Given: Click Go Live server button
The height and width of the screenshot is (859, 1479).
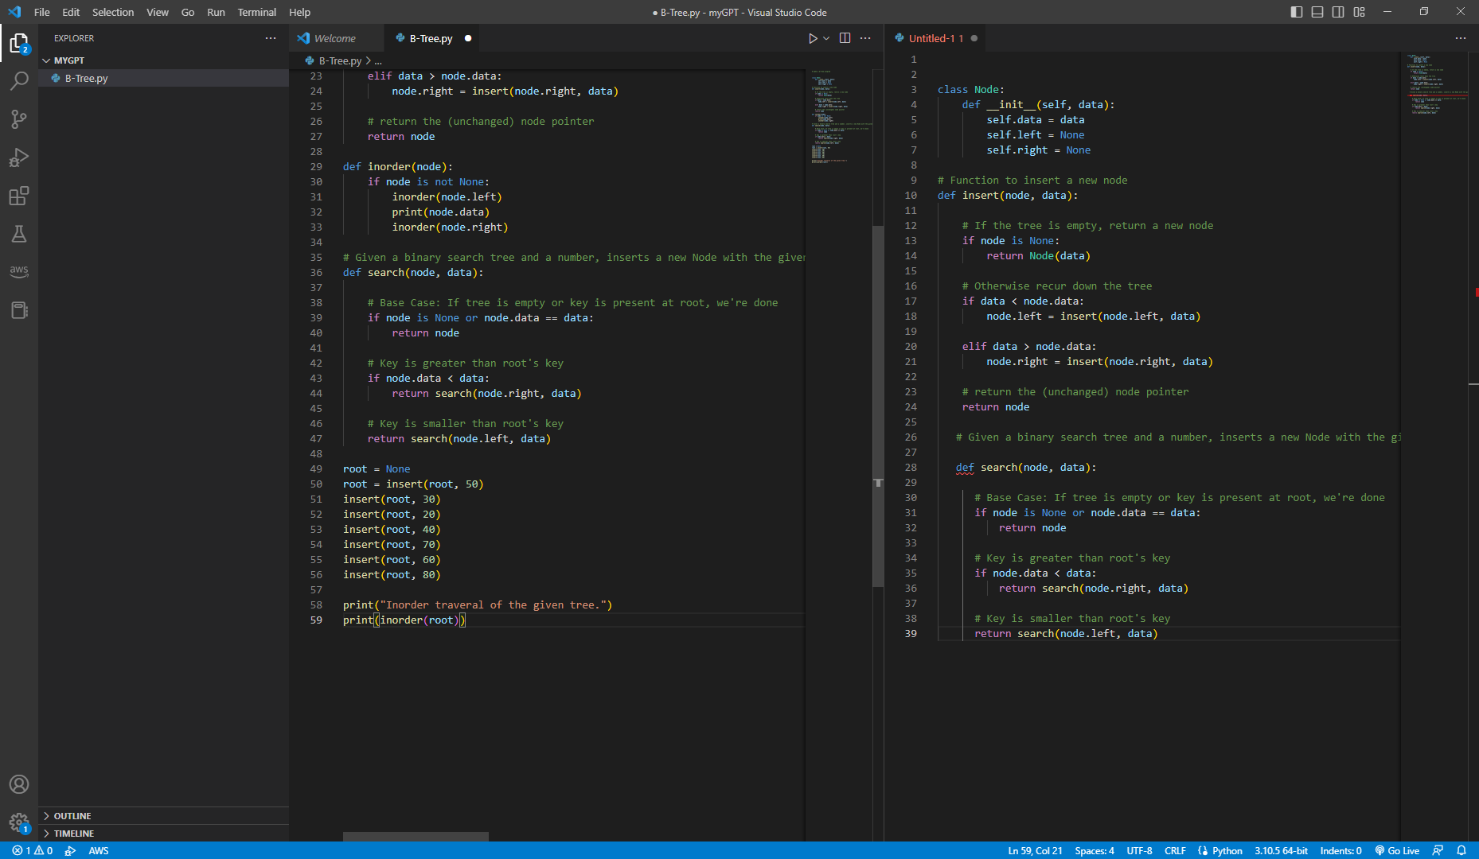Looking at the screenshot, I should click(x=1397, y=850).
